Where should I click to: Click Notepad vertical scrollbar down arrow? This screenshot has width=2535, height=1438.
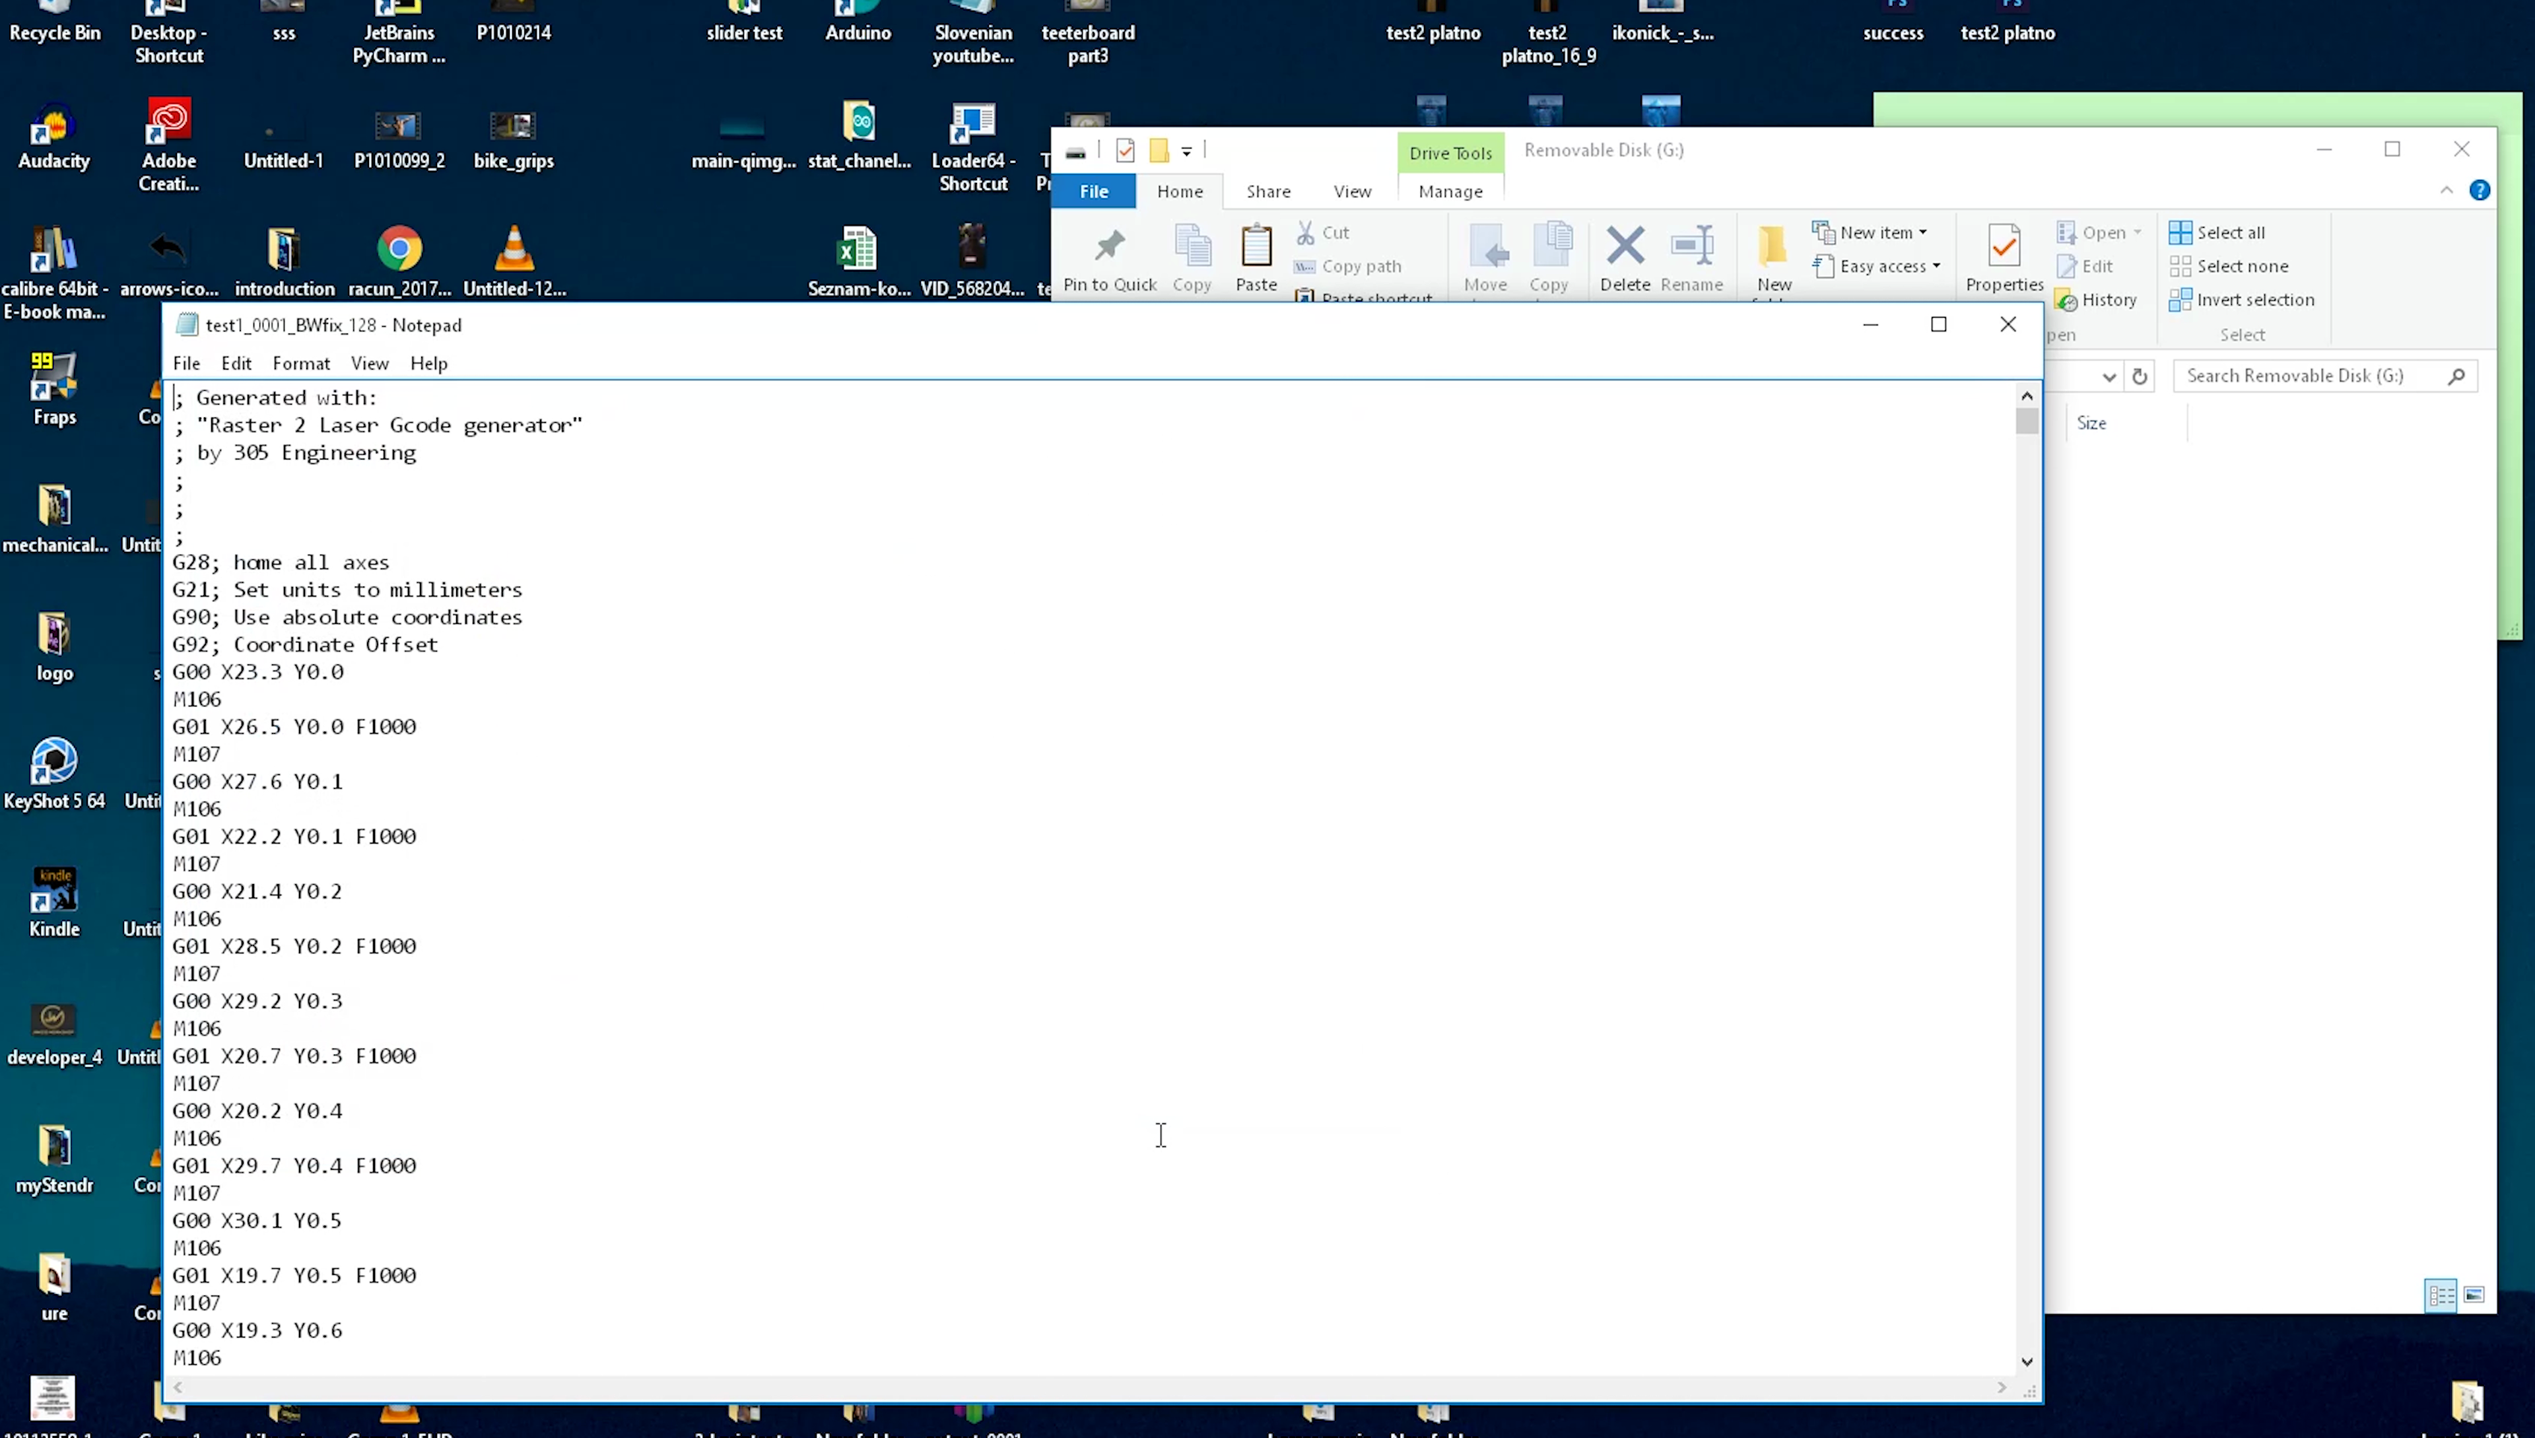(x=2027, y=1361)
